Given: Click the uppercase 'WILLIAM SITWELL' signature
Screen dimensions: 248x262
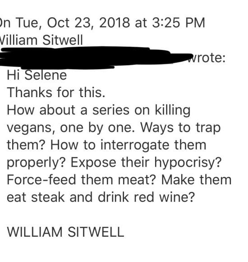Looking at the screenshot, I should tap(65, 232).
